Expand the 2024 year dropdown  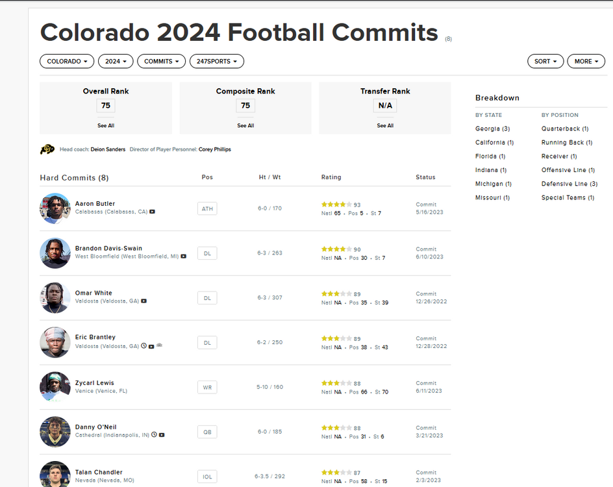[x=116, y=61]
